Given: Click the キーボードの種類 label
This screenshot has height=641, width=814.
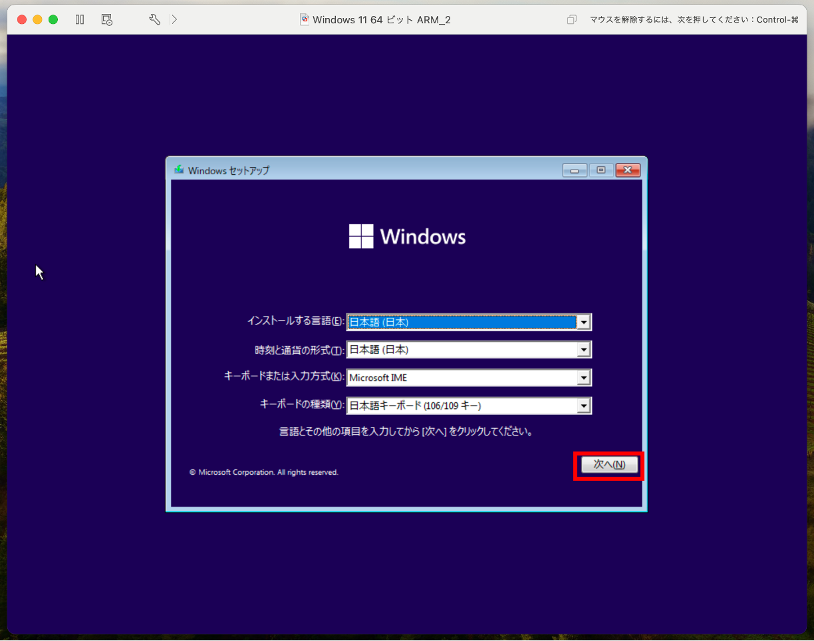Looking at the screenshot, I should [302, 404].
